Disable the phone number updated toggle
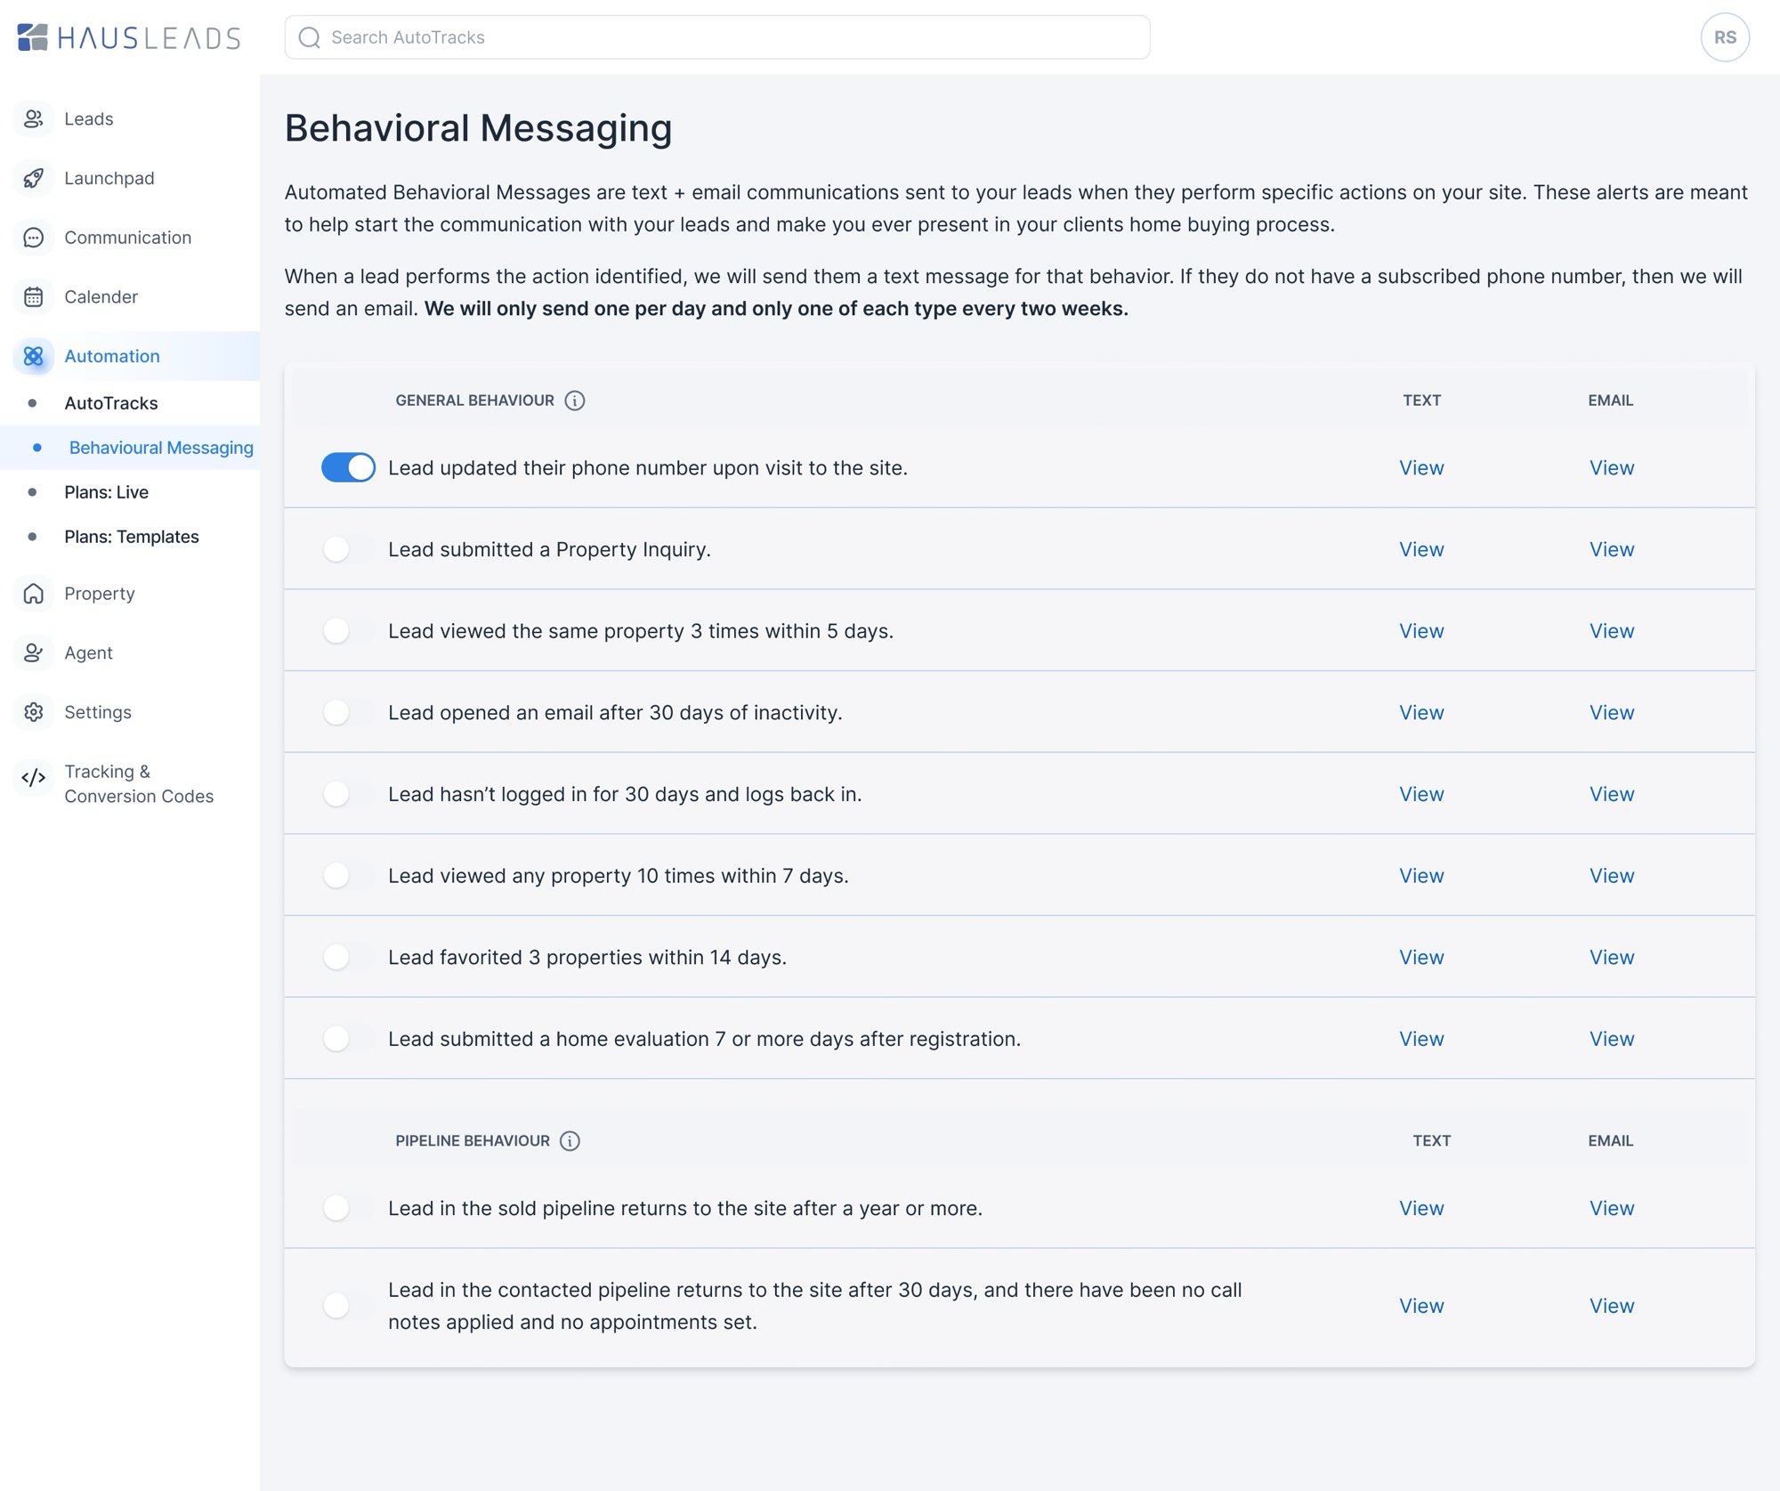The height and width of the screenshot is (1491, 1780). [x=348, y=467]
